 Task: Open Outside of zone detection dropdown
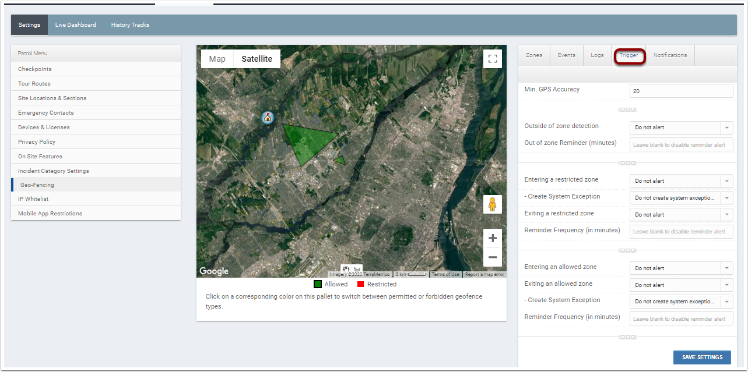click(x=681, y=127)
